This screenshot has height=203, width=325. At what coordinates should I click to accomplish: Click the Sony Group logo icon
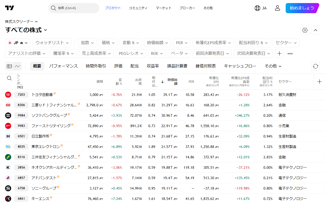8,188
